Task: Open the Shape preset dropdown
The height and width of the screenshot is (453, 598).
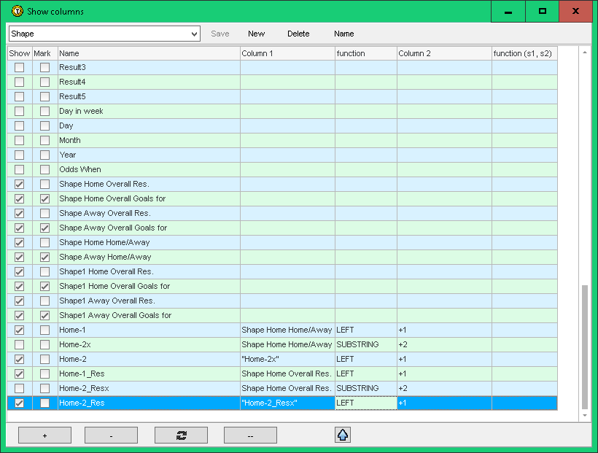Action: (x=193, y=34)
